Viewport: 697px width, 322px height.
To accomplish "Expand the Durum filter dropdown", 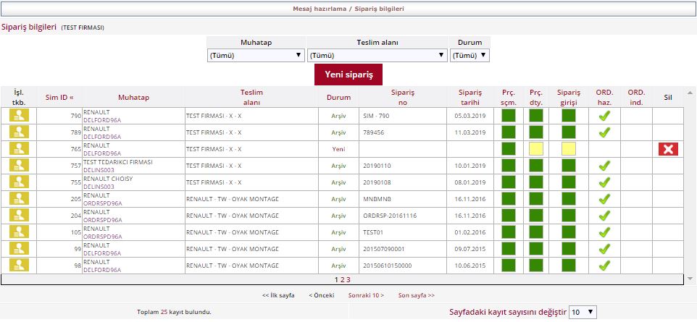I will [x=469, y=55].
